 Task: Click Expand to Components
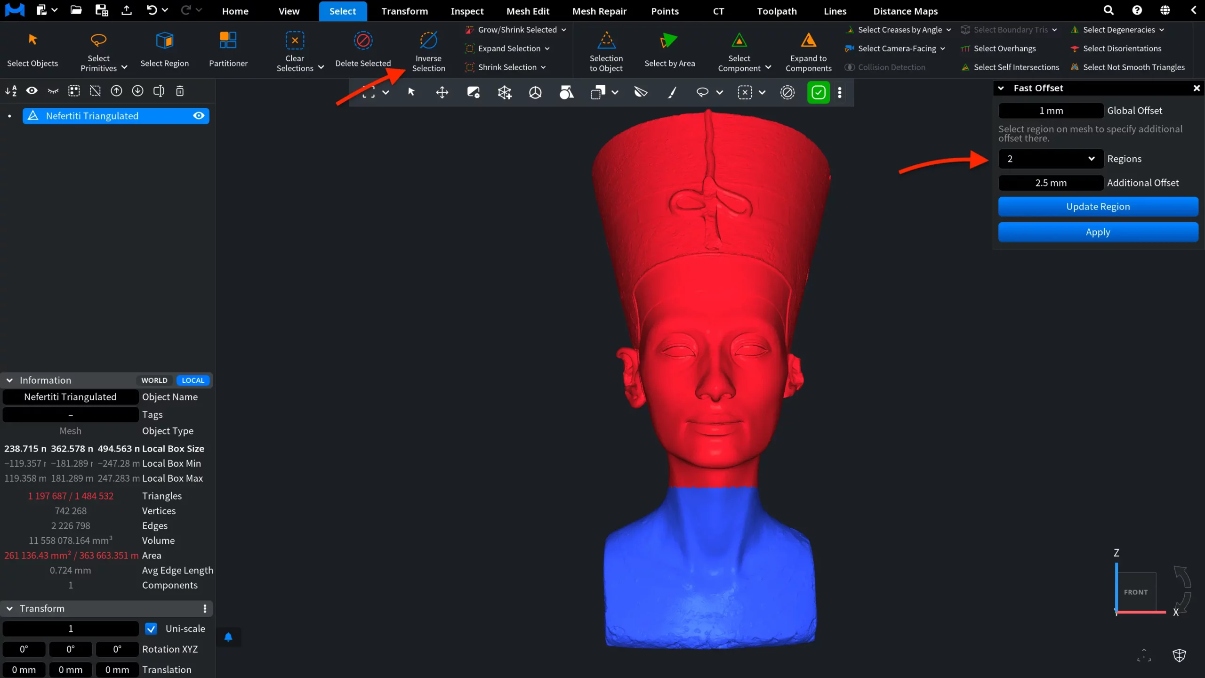tap(808, 51)
